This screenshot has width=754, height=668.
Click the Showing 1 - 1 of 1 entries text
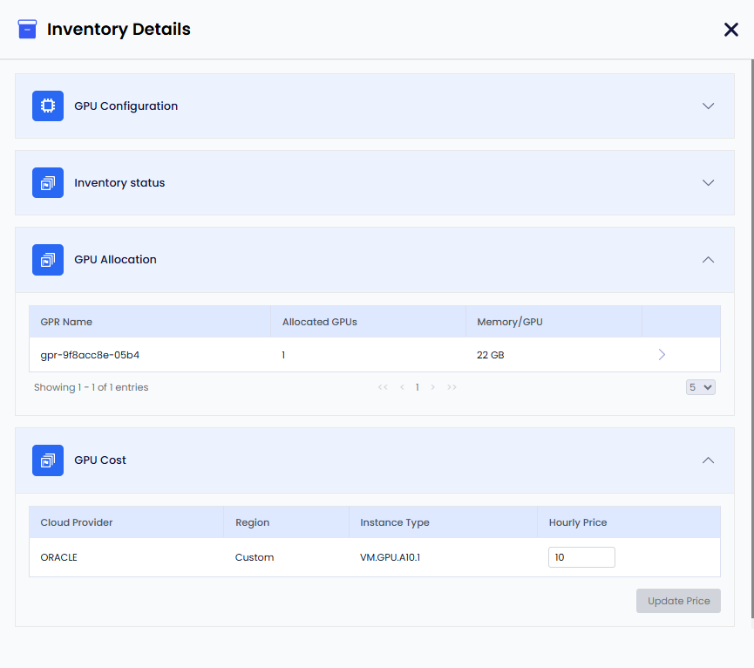click(91, 387)
